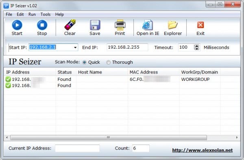
Task: Decrease Timeout with the down spinner arrow
Action: click(197, 49)
